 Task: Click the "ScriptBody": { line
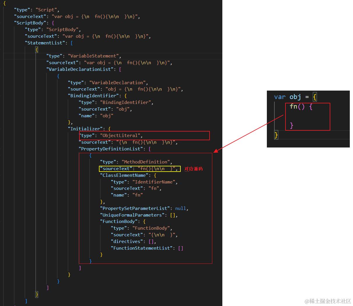(x=34, y=23)
